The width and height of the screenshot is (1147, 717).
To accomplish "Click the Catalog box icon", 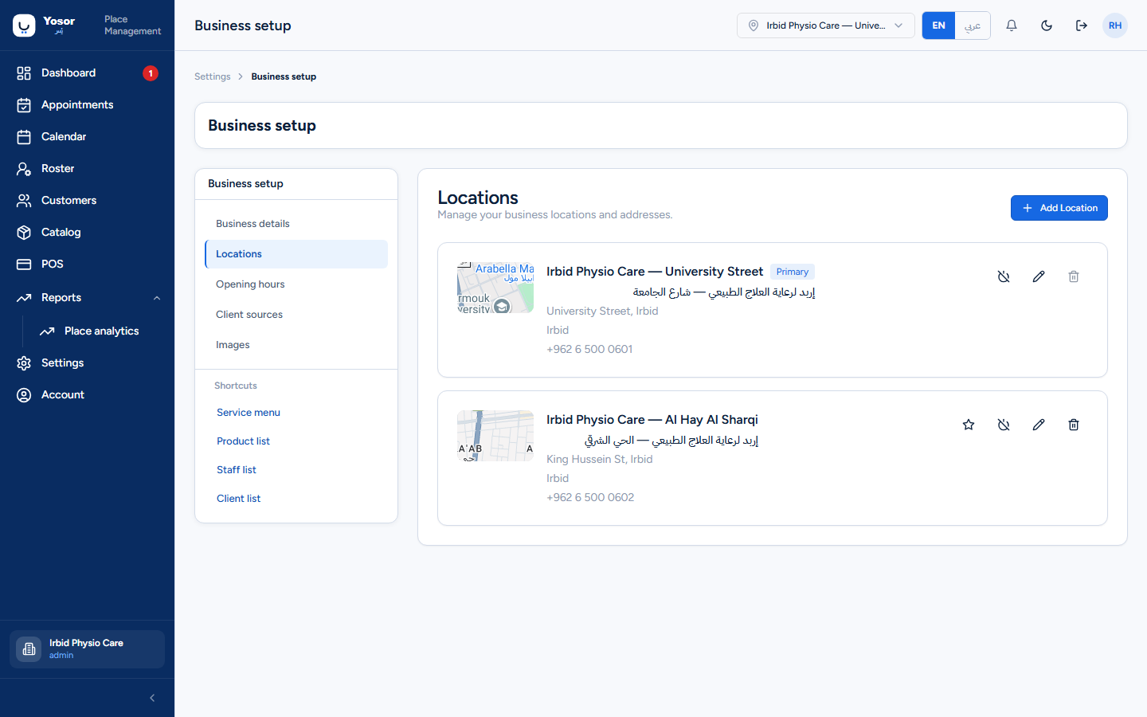I will tap(24, 232).
